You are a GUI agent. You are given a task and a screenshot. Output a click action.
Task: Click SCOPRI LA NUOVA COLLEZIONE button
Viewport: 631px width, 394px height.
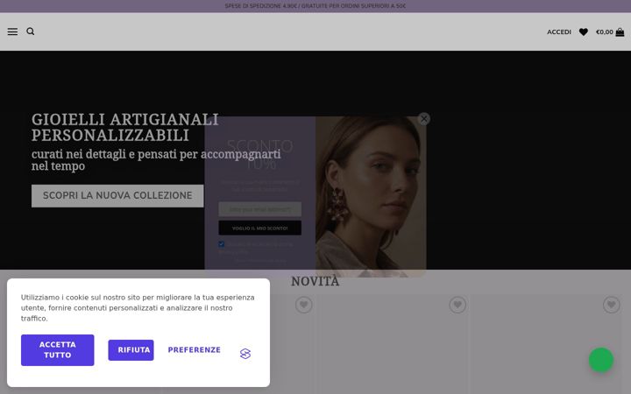[117, 196]
